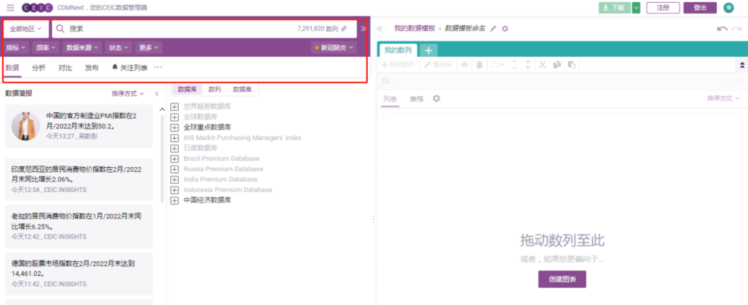This screenshot has width=748, height=305.
Task: Click the scissors cut icon
Action: click(542, 65)
